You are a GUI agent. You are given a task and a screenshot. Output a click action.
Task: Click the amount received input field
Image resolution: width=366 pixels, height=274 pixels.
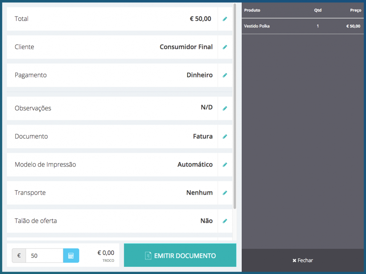pyautogui.click(x=44, y=256)
